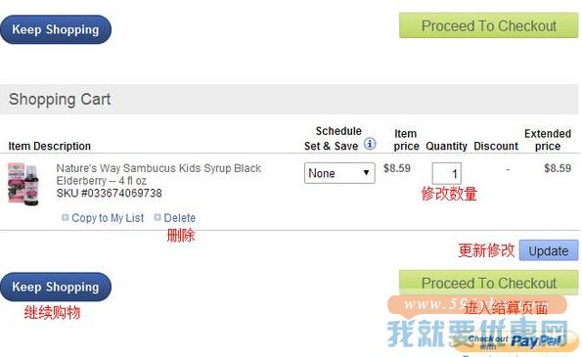Click the Shopping Cart section heading

coord(60,99)
